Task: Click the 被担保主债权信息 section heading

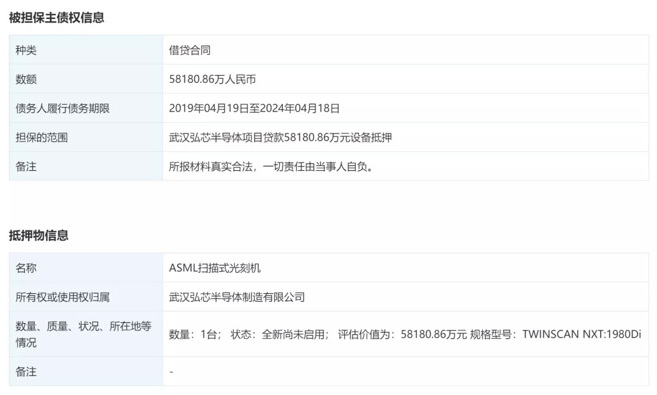Action: click(57, 18)
